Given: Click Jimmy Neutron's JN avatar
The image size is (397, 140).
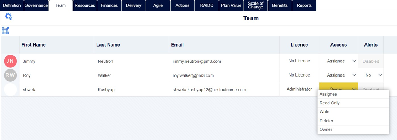Looking at the screenshot, I should pos(10,61).
